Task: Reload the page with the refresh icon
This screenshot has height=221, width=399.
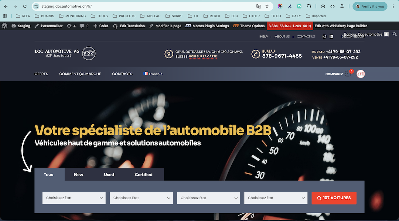Action: [x=25, y=6]
